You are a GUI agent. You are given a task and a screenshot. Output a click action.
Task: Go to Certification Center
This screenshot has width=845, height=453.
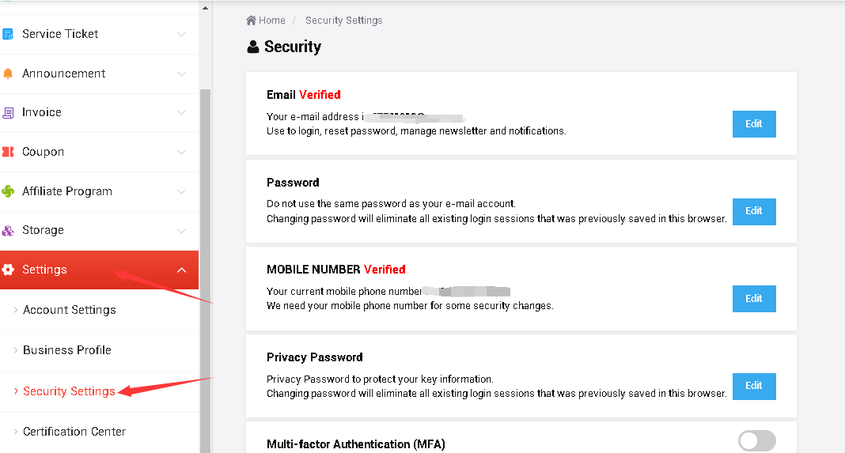(x=74, y=432)
